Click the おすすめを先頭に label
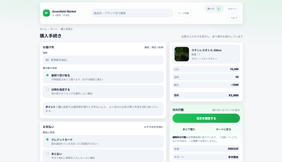Screen dimensions: 282x162 click(154, 127)
